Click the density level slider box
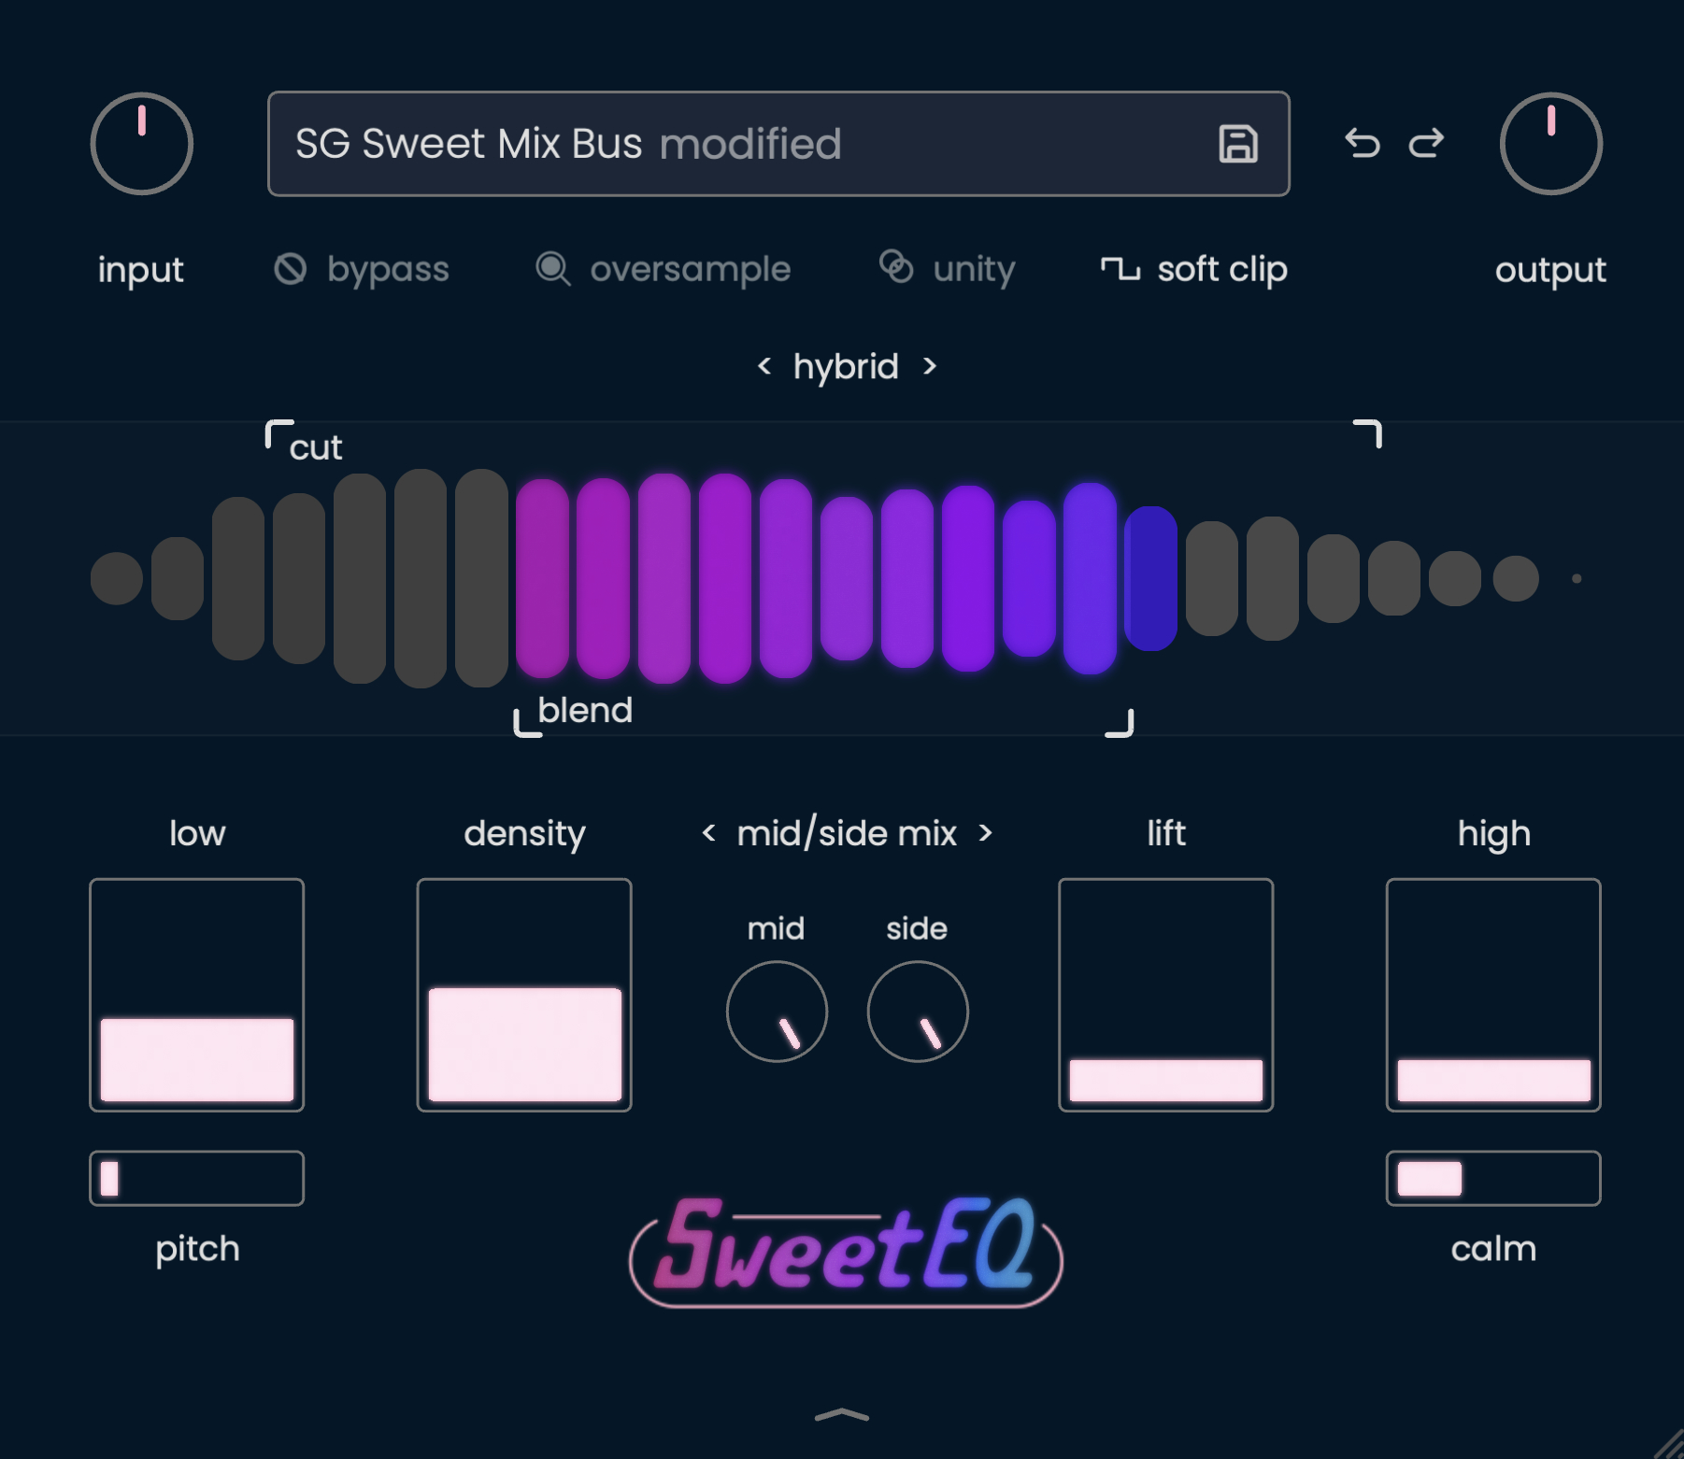 524,995
